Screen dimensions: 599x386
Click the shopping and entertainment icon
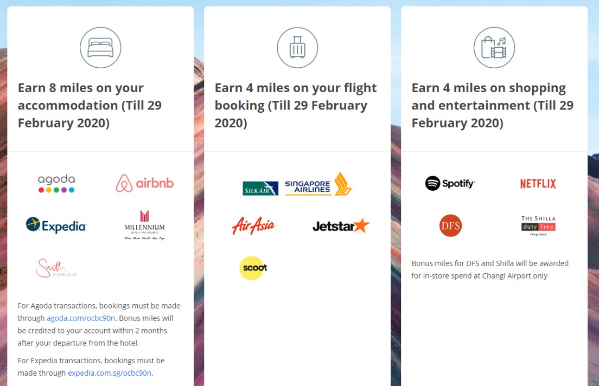click(x=494, y=48)
